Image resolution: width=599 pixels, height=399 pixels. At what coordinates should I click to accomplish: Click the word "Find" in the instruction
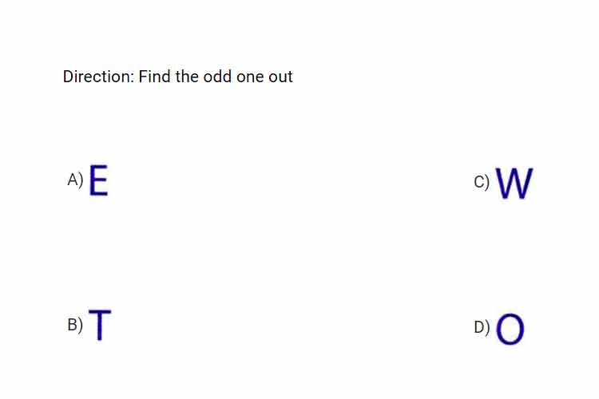click(x=154, y=77)
